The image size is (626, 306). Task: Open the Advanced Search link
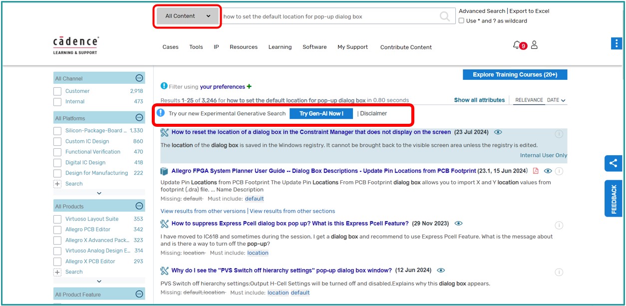click(482, 10)
